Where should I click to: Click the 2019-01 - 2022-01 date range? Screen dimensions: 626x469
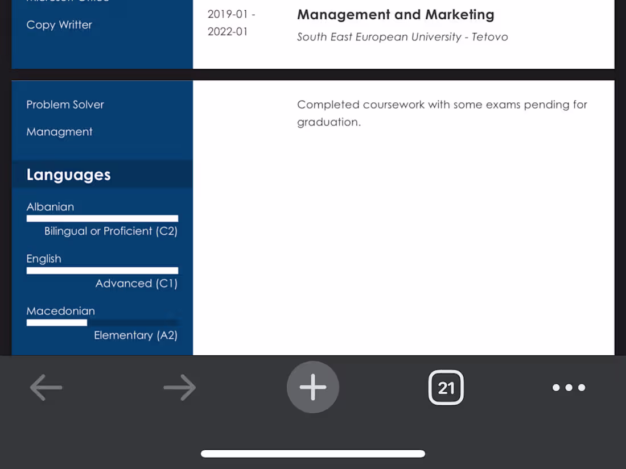tap(232, 23)
